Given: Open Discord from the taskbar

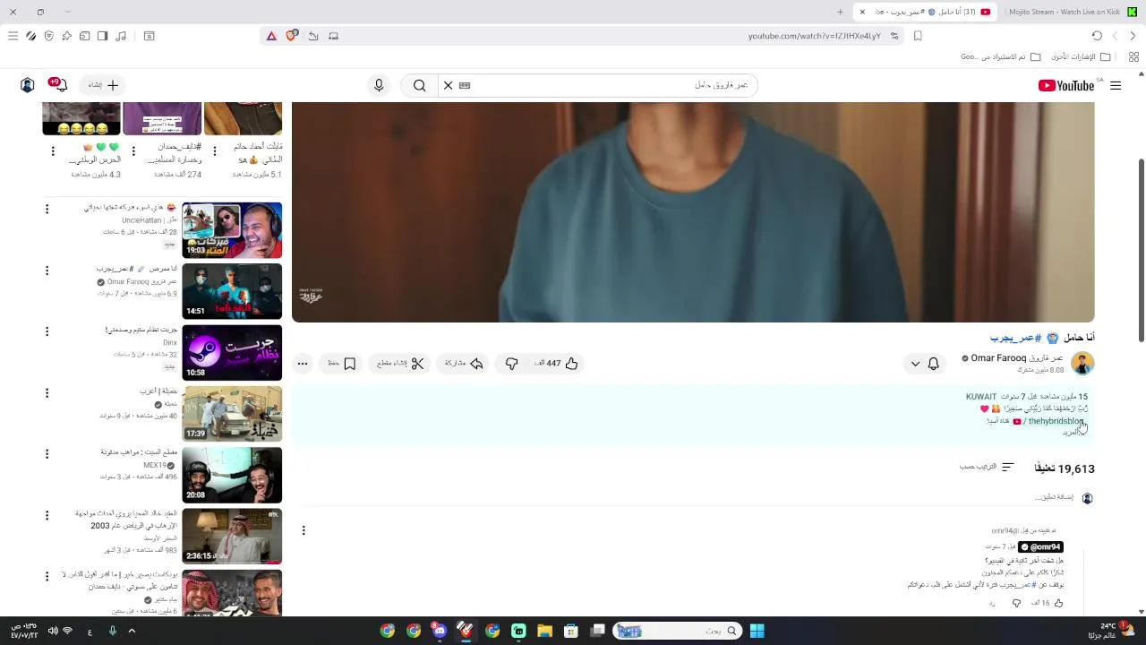Looking at the screenshot, I should (x=439, y=631).
